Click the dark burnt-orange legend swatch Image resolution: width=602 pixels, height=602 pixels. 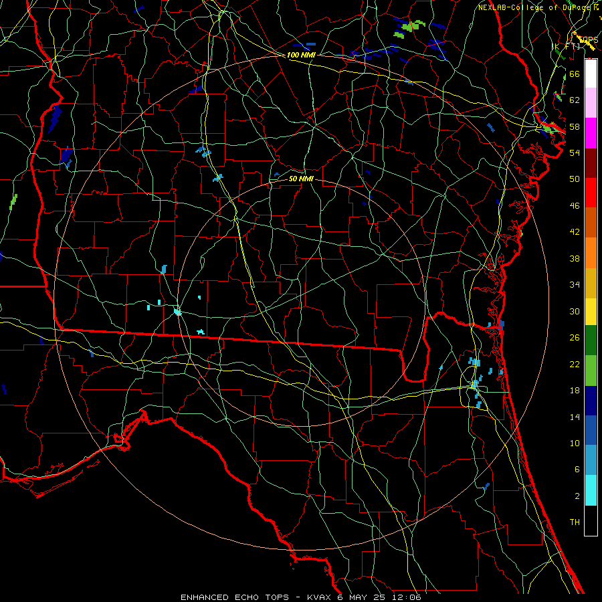tap(591, 222)
